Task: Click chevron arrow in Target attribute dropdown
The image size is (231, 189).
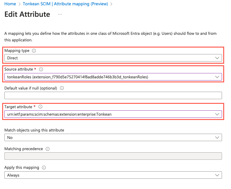Action: tap(217, 114)
